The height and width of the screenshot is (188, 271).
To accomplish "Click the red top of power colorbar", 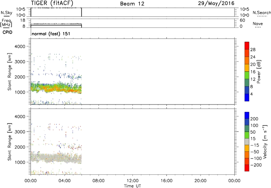I will pyautogui.click(x=247, y=45).
